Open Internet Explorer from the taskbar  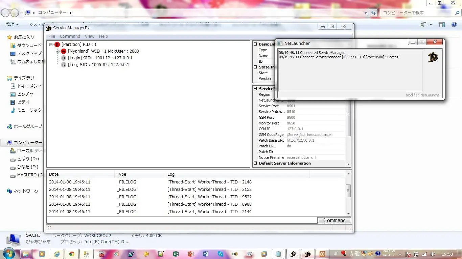click(x=57, y=254)
